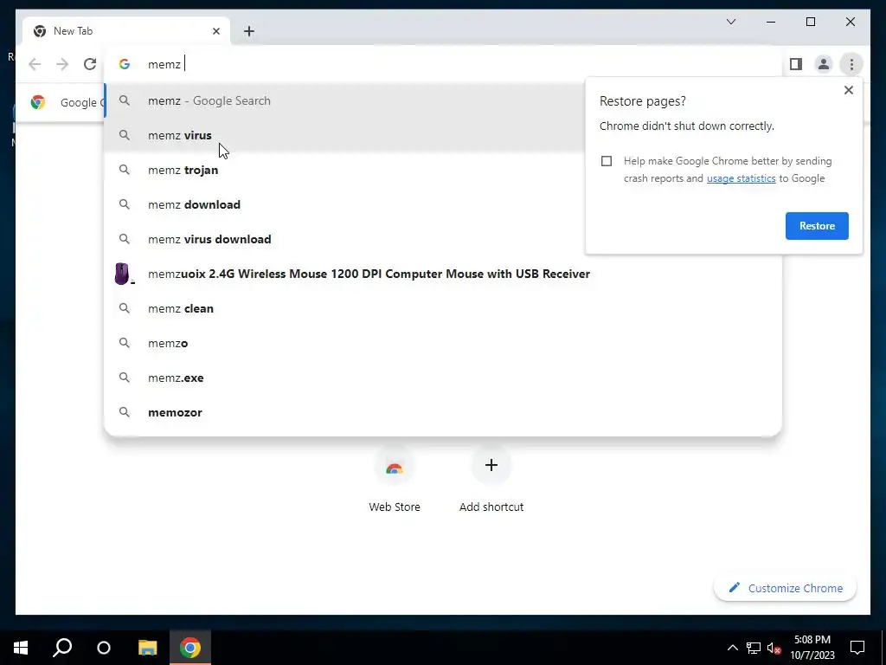886x665 pixels.
Task: Click the address bar containing 'memz'
Action: click(443, 64)
